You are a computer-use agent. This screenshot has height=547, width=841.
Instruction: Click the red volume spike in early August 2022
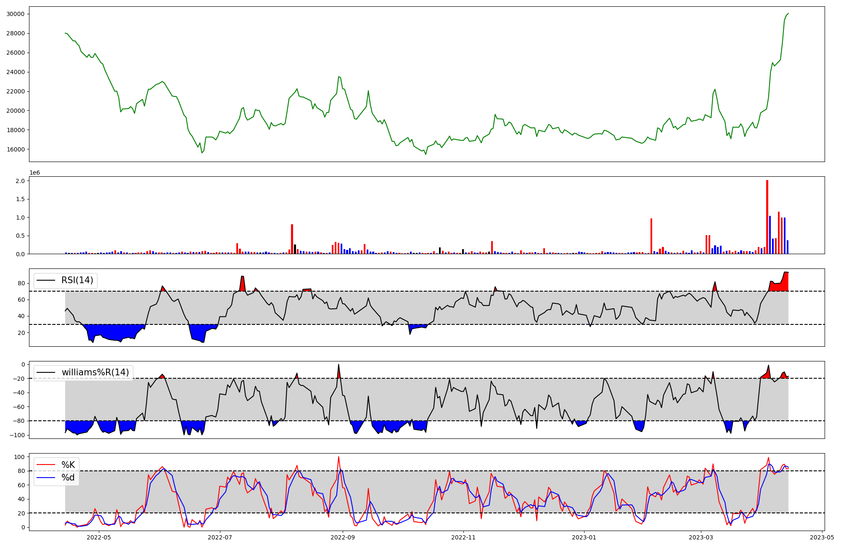click(x=292, y=239)
